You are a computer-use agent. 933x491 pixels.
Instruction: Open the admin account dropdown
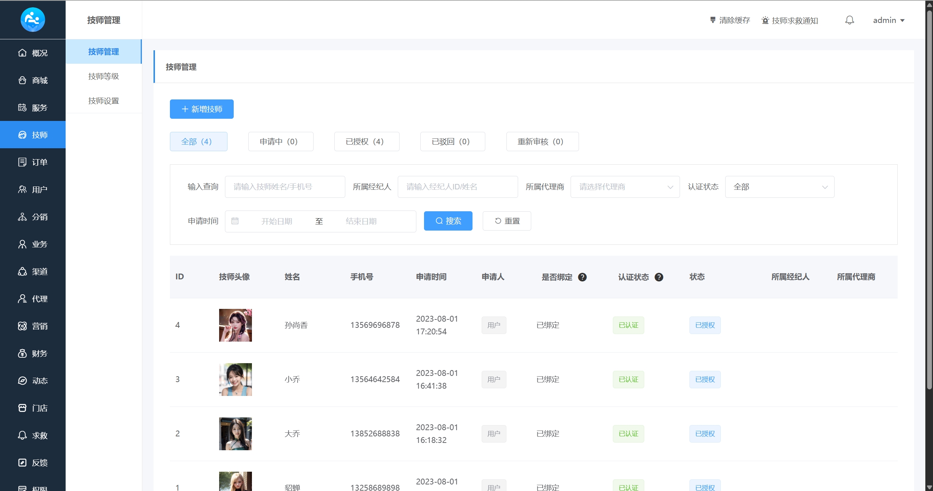[x=889, y=20]
